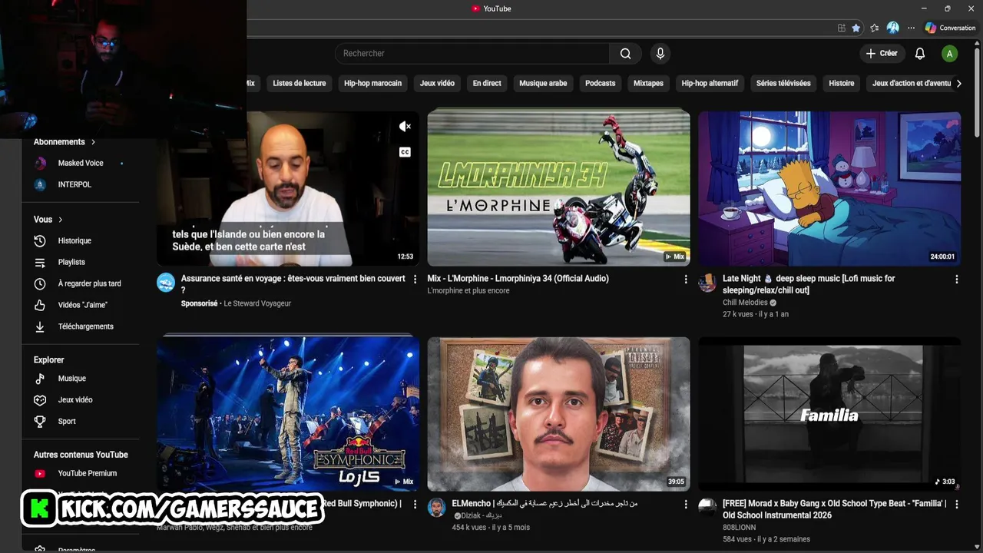Image resolution: width=983 pixels, height=553 pixels.
Task: Select the Mixtapes chip
Action: pyautogui.click(x=648, y=83)
